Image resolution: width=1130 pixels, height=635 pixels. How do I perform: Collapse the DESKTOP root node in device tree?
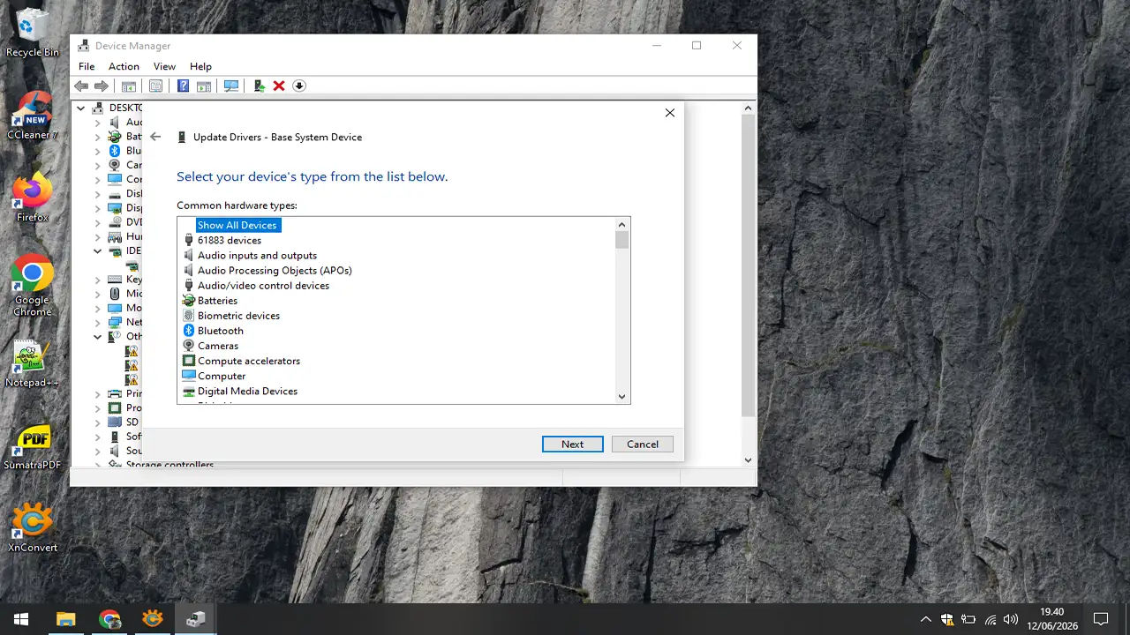pyautogui.click(x=81, y=108)
